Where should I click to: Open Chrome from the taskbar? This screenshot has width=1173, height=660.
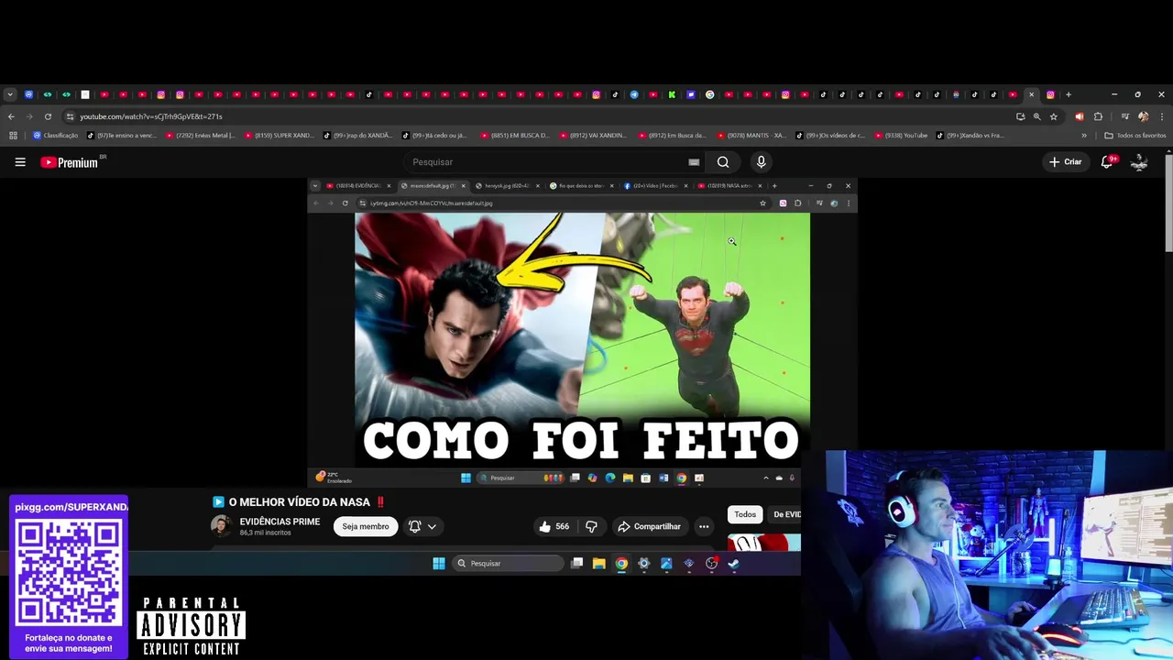621,564
